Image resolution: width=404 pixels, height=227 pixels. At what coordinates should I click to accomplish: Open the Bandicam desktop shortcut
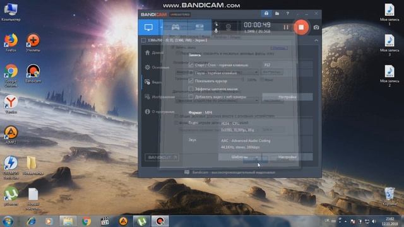(x=33, y=73)
